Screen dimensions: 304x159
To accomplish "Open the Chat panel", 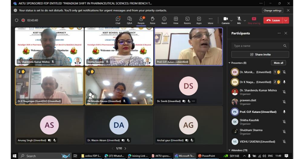I will tap(118, 20).
